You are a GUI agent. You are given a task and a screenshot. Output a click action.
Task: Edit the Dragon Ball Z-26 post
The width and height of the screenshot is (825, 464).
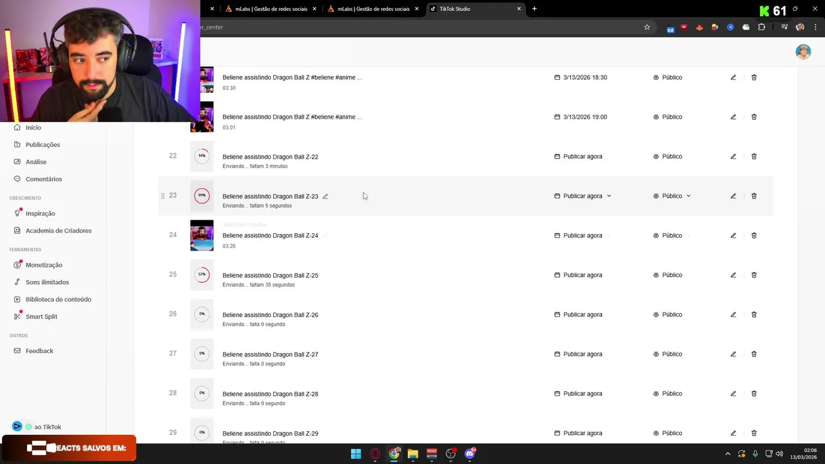(733, 314)
